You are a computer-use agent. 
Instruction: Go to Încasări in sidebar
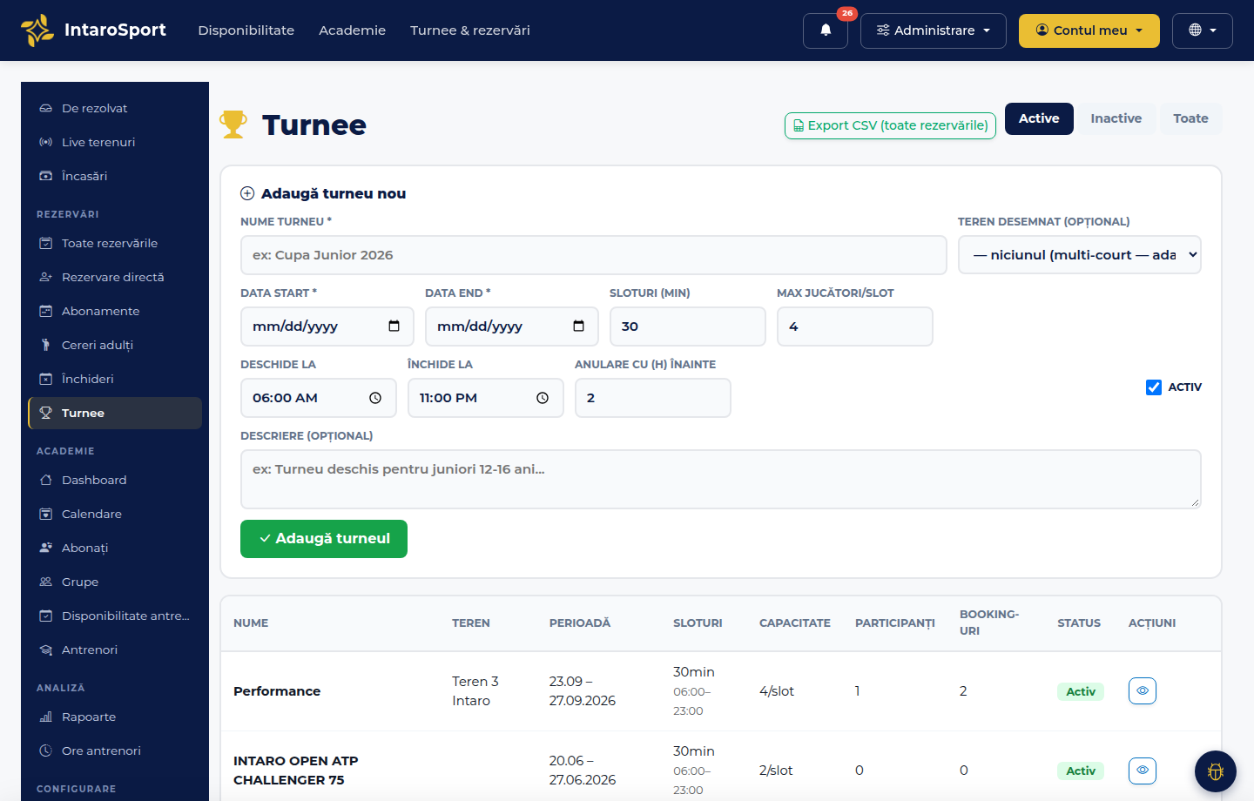click(115, 176)
